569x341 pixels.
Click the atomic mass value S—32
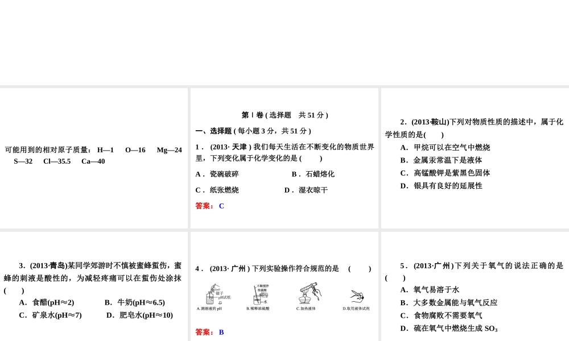coord(23,161)
